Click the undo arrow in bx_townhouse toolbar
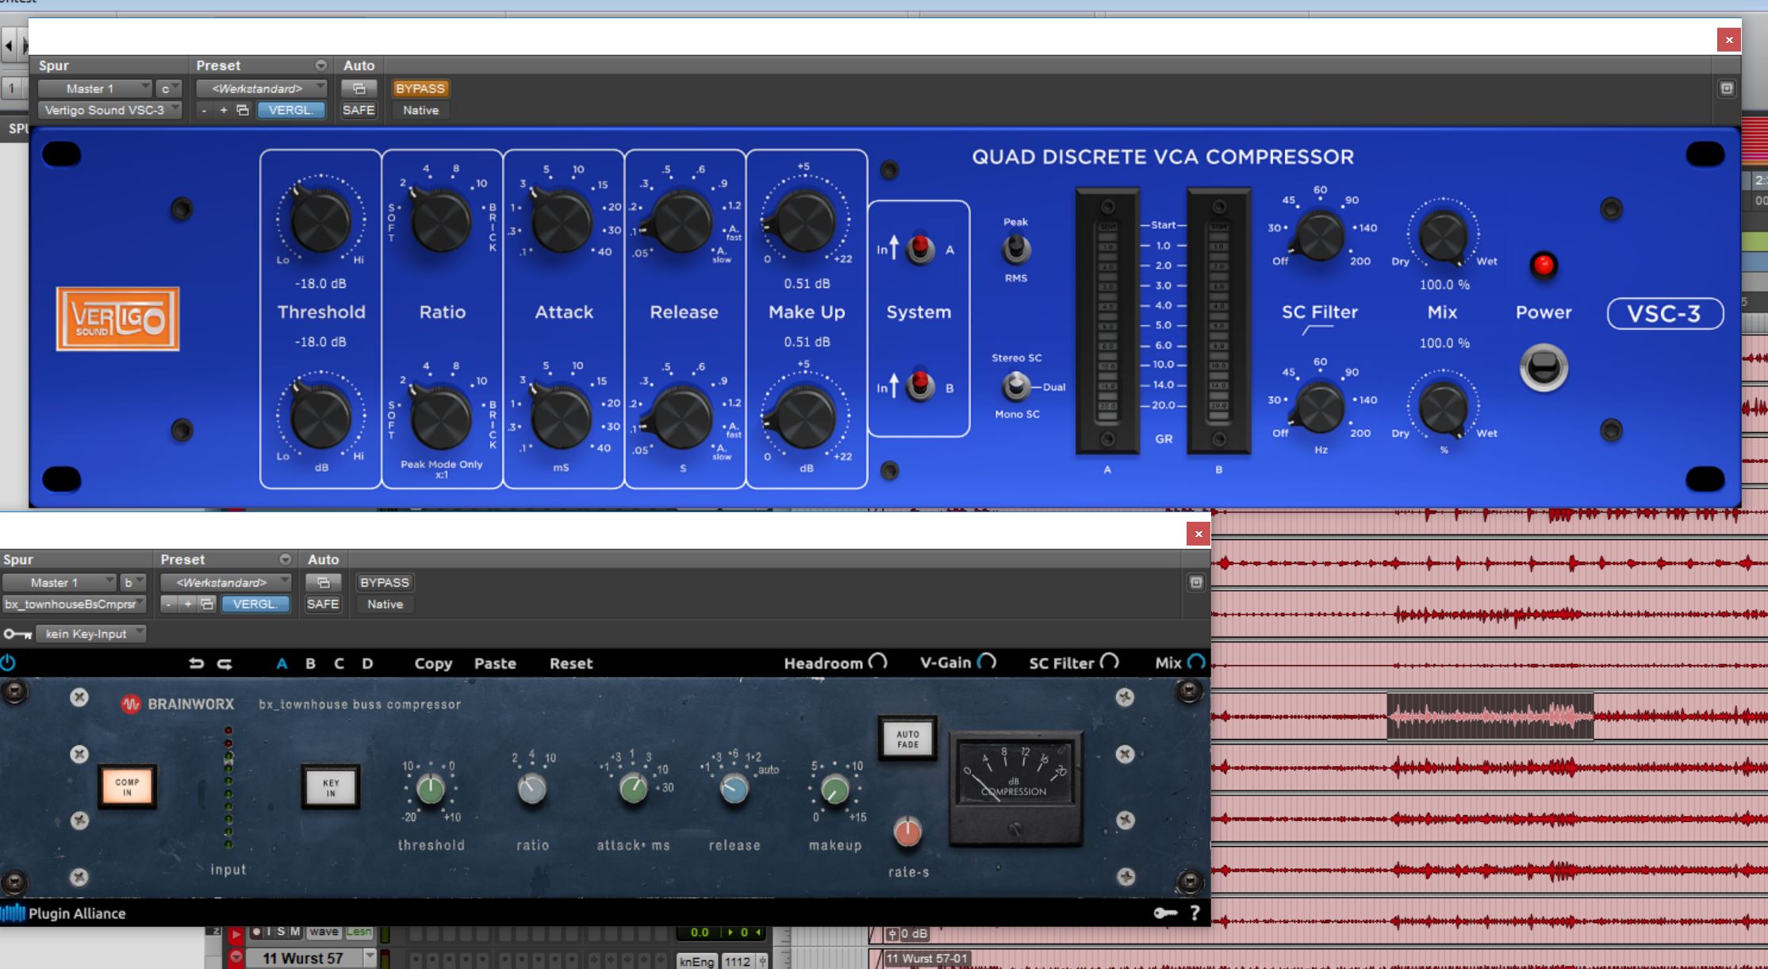 point(196,664)
